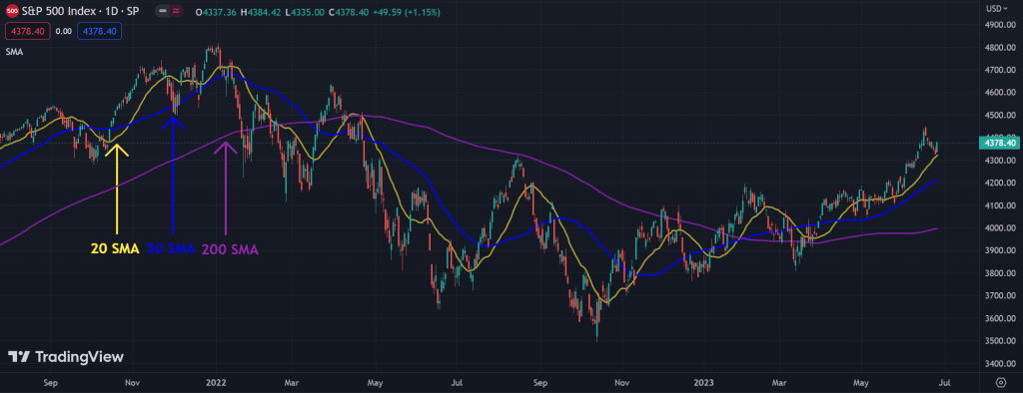Click the 3700.00 price axis label
Screen dimensions: 1023x393
point(999,296)
